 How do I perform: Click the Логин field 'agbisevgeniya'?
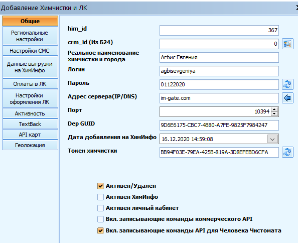[x=219, y=71]
